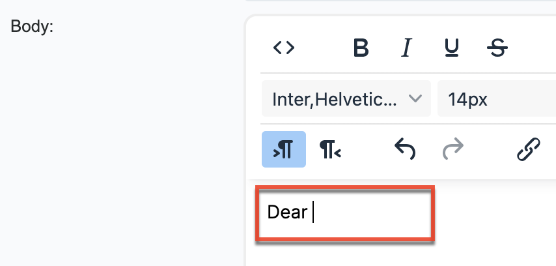
Task: Apply strikethrough formatting
Action: pos(497,48)
